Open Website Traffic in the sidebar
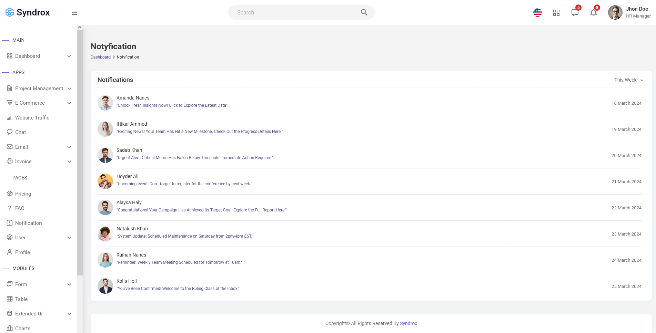This screenshot has height=333, width=656. 32,118
